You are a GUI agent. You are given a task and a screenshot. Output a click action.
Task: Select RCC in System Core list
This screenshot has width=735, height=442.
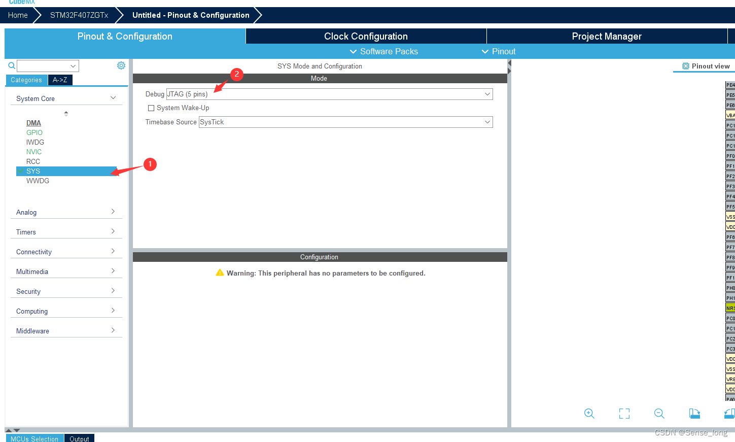[33, 161]
